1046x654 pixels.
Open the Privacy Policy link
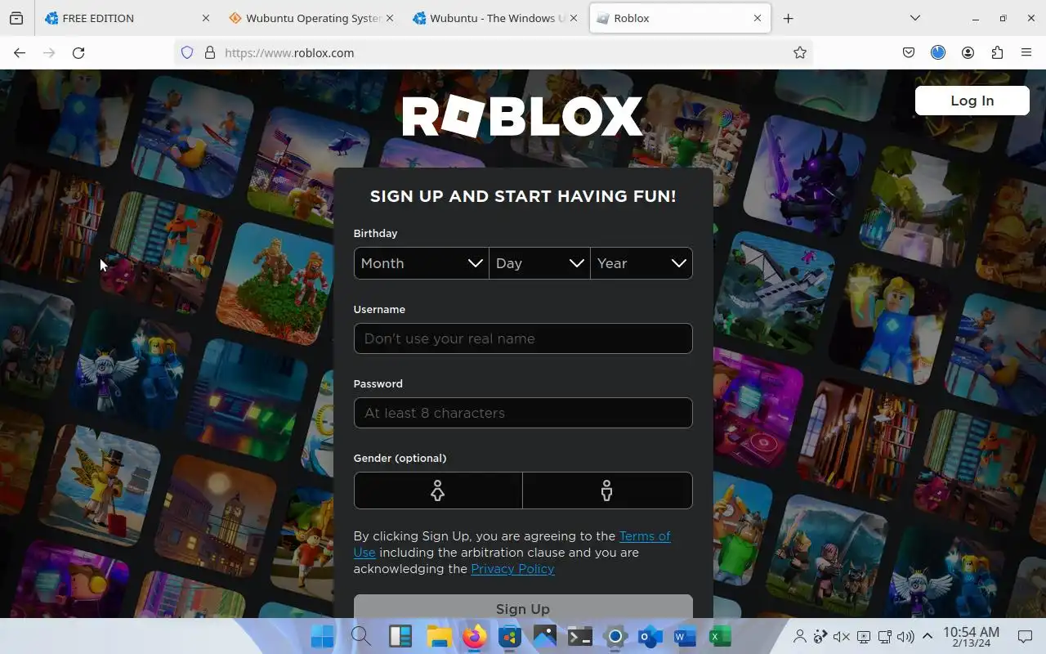coord(512,569)
